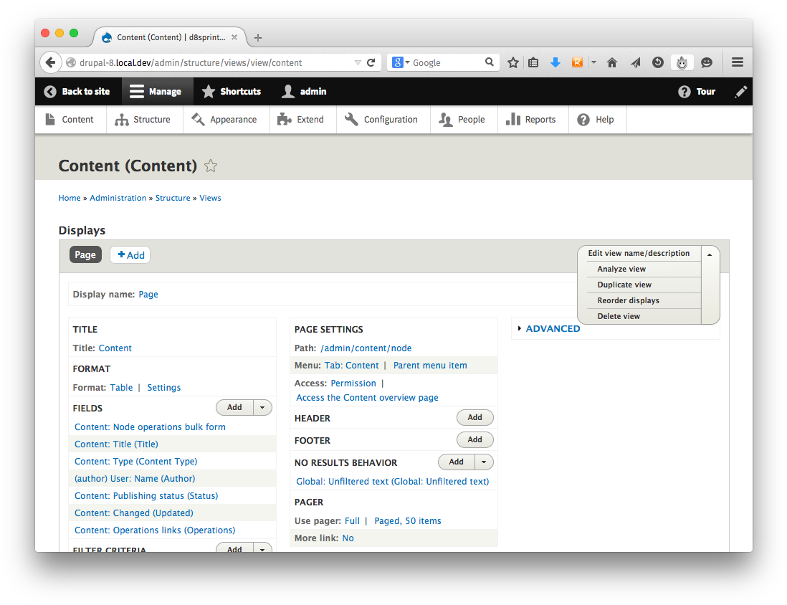Open the People admin menu item

(462, 120)
